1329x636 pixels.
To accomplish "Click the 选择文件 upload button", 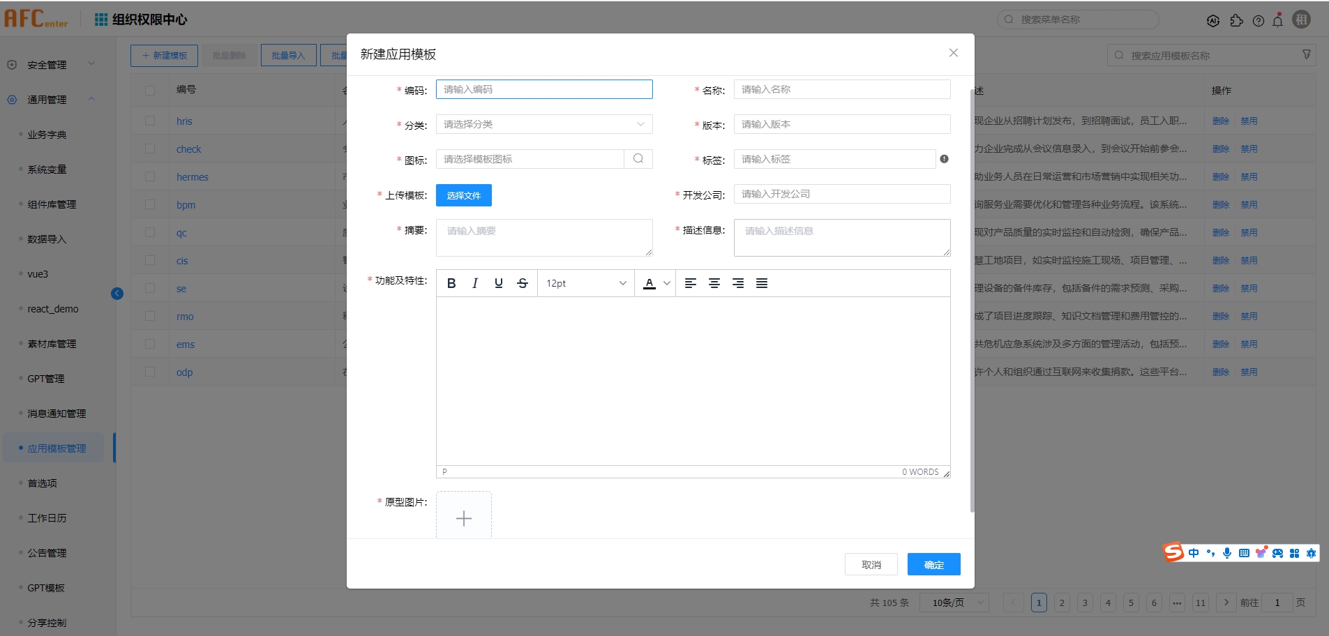I will (464, 195).
